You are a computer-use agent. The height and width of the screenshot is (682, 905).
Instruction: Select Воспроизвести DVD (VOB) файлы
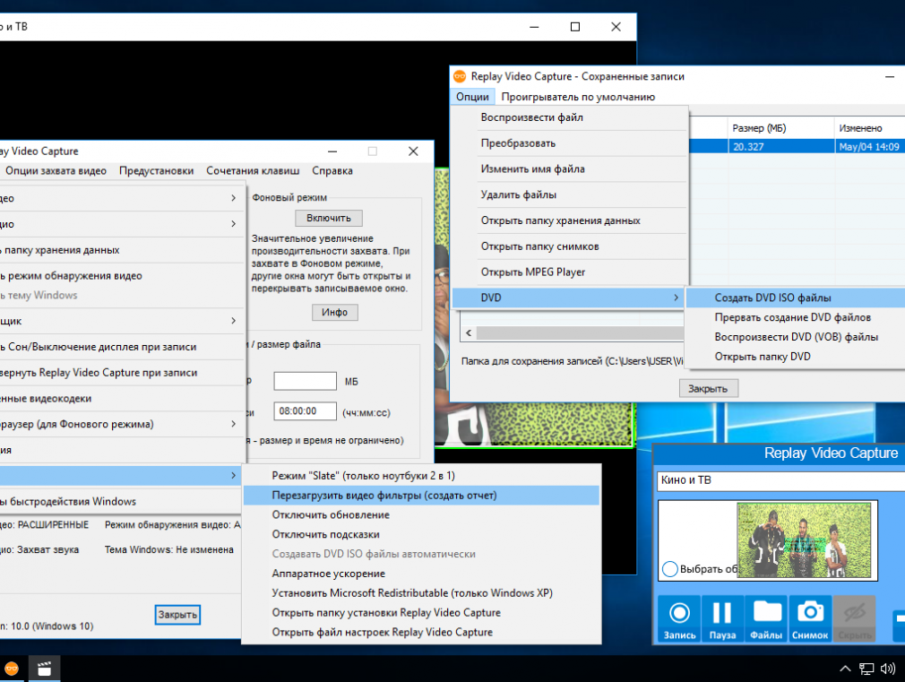click(x=796, y=337)
